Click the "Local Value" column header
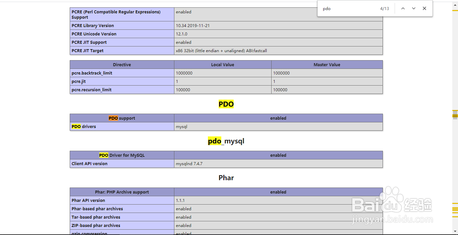The image size is (458, 235). [x=223, y=65]
